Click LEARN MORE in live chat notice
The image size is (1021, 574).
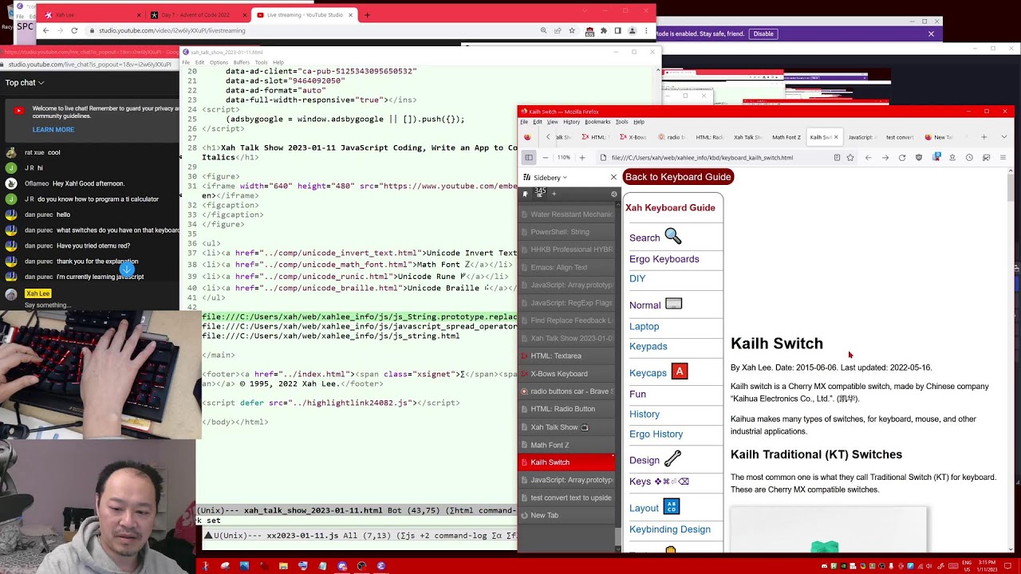point(53,130)
